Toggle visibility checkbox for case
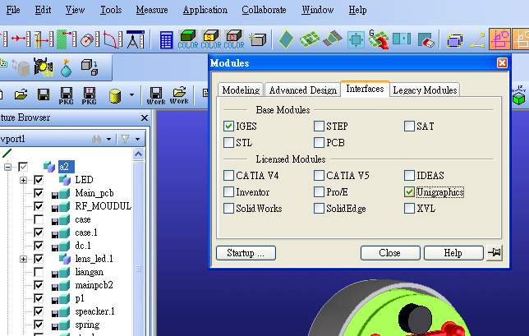 [39, 219]
